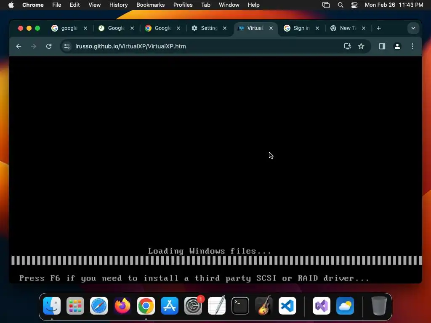Close the Sign in tab

[317, 28]
